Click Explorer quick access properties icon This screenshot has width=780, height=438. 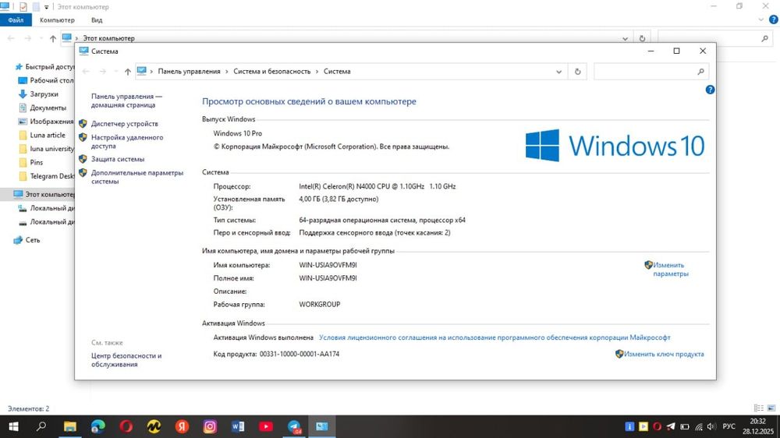[x=23, y=7]
